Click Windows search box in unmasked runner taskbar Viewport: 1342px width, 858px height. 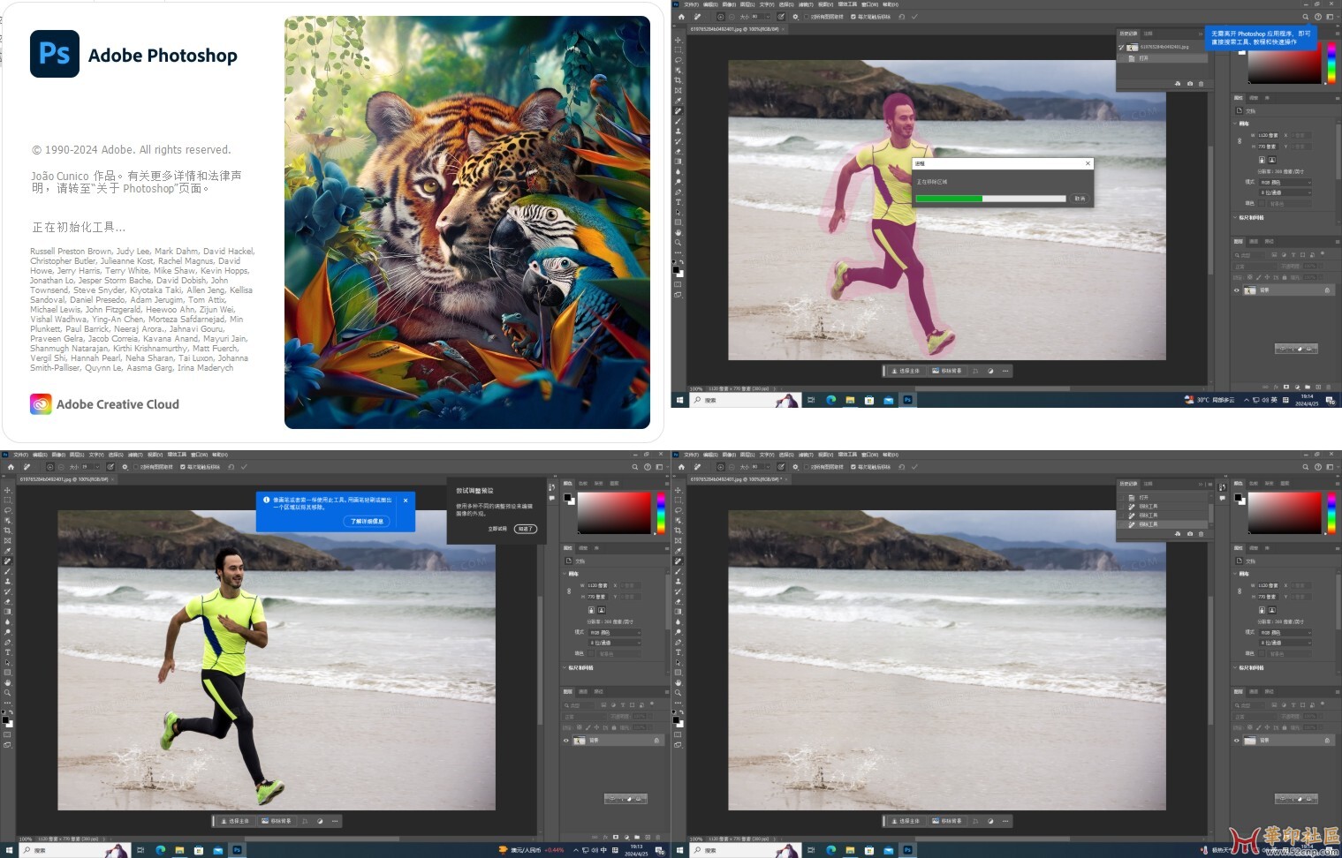pos(75,850)
